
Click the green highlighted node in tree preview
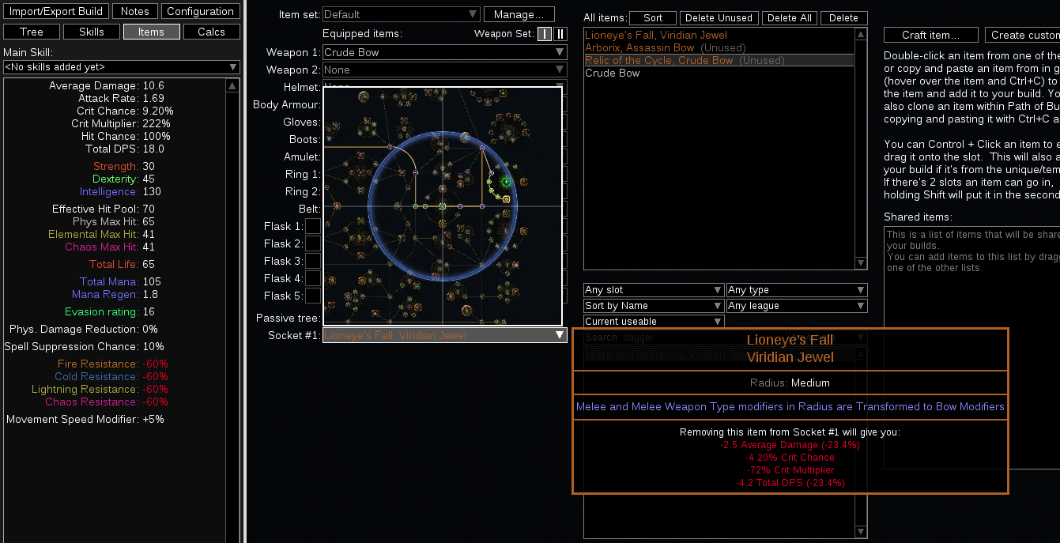tap(505, 182)
